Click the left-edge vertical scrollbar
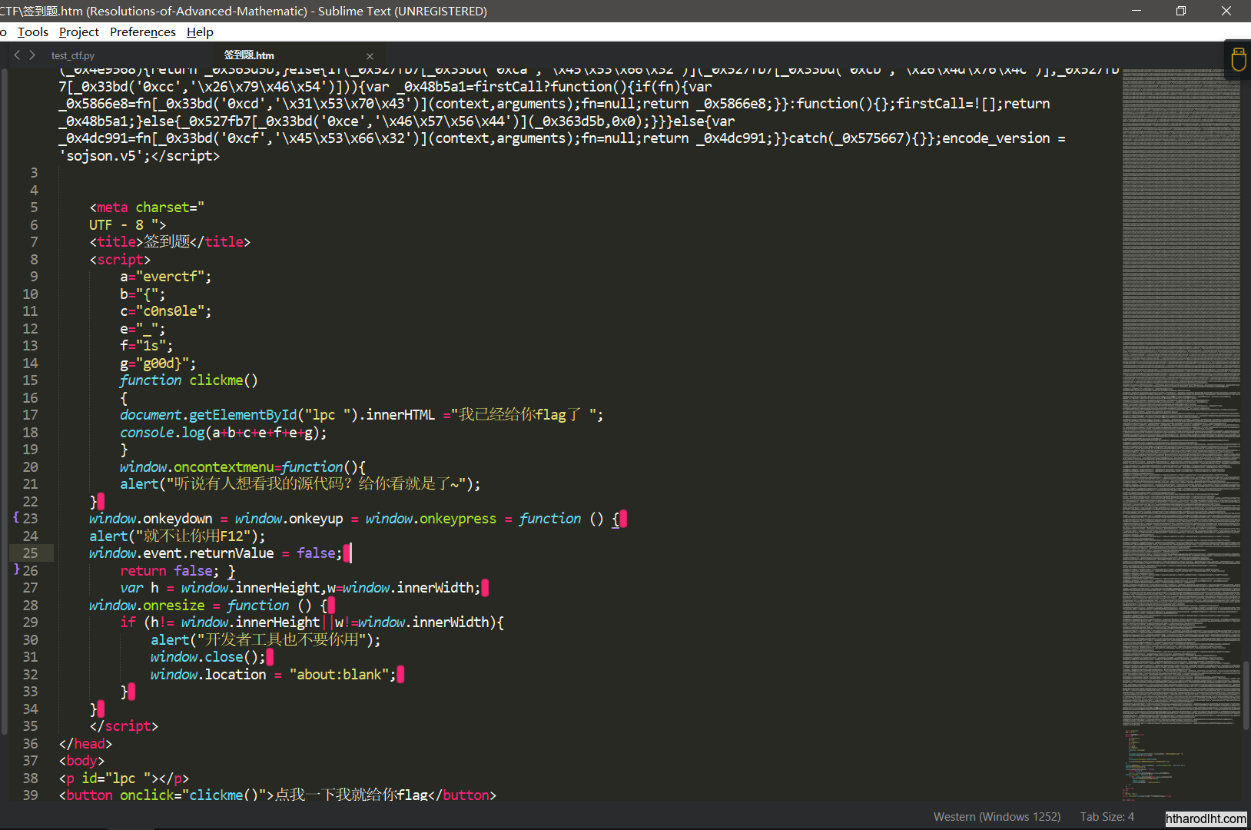Screen dimensions: 1251x830 tap(5, 400)
